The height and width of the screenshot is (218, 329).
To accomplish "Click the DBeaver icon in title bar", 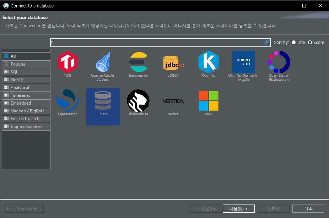I will pos(6,6).
